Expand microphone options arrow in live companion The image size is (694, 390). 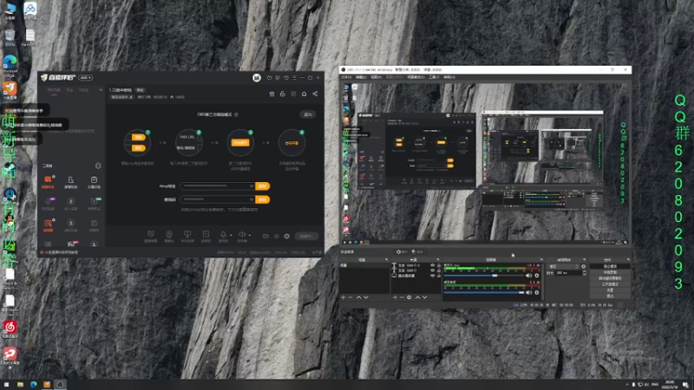[231, 235]
